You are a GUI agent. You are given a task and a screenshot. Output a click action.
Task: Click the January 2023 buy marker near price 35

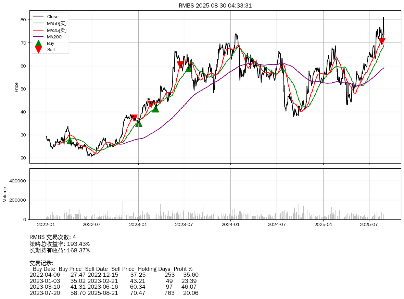click(x=139, y=123)
